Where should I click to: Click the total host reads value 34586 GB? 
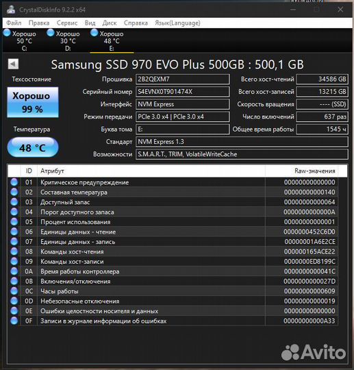pyautogui.click(x=323, y=79)
